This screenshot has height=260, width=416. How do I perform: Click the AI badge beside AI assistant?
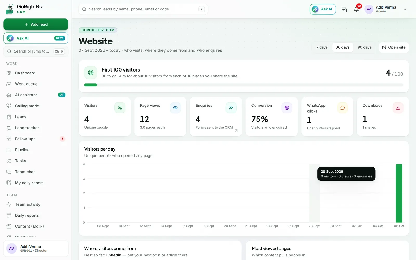click(x=62, y=95)
